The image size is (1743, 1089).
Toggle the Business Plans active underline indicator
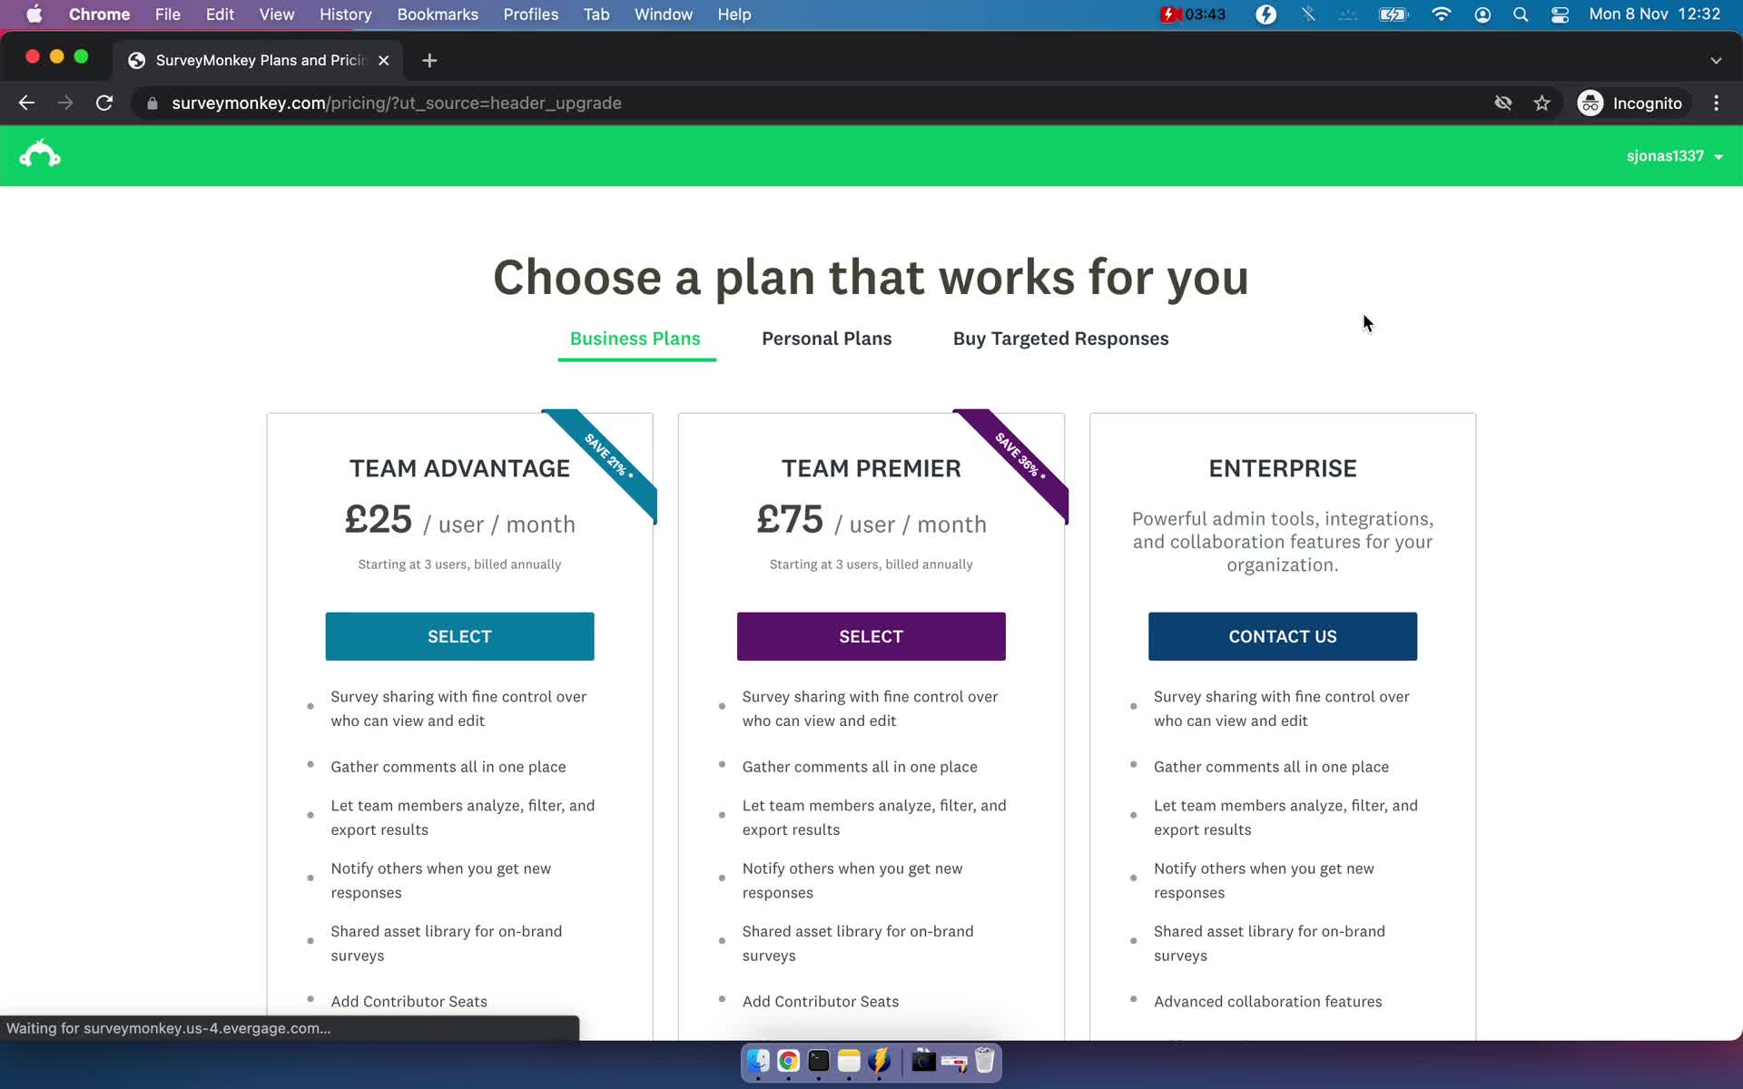[635, 358]
